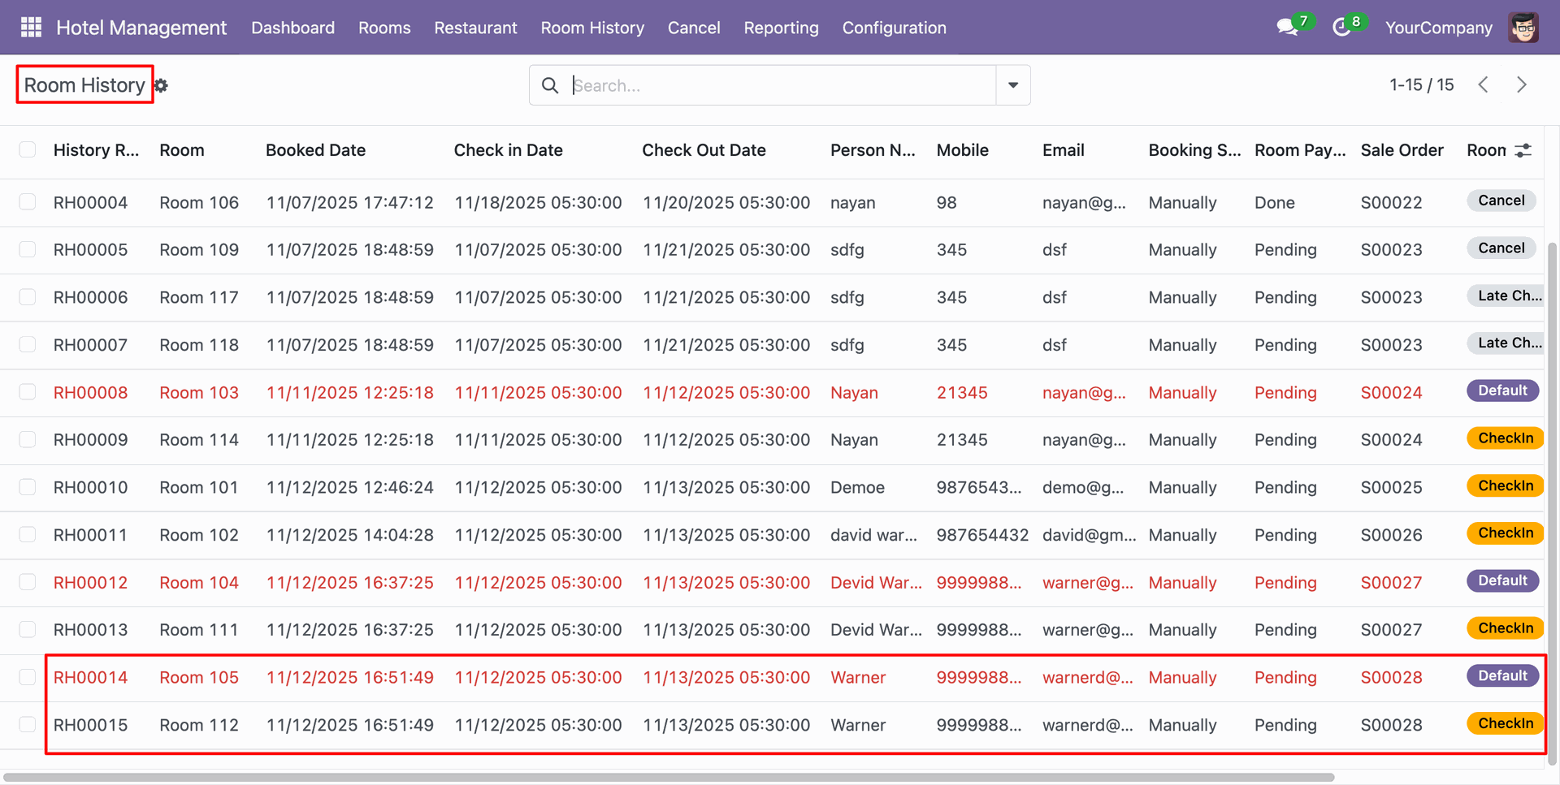Go to next page arrow
This screenshot has width=1560, height=785.
[1522, 84]
